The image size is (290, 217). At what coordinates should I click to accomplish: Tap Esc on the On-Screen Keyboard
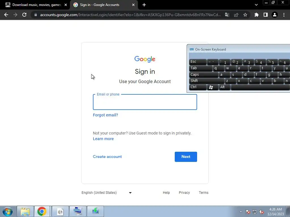[198, 62]
